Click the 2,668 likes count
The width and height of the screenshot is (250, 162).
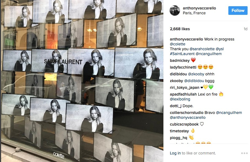click(180, 29)
